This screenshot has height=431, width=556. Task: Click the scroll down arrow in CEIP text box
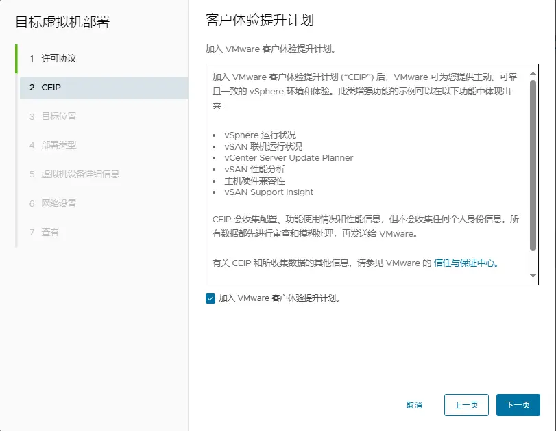[x=533, y=276]
